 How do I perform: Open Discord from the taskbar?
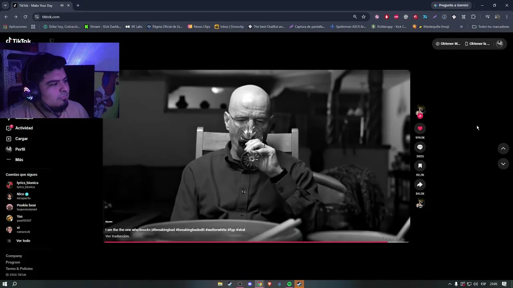pyautogui.click(x=250, y=284)
